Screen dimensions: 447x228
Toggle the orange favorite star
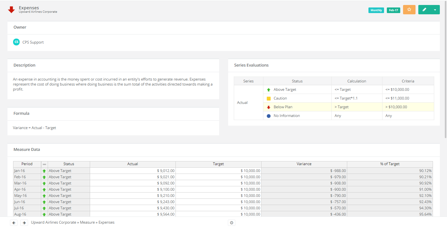(409, 10)
